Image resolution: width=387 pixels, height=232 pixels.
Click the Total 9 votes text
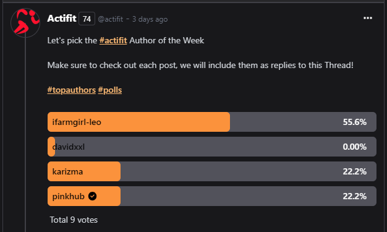click(74, 220)
